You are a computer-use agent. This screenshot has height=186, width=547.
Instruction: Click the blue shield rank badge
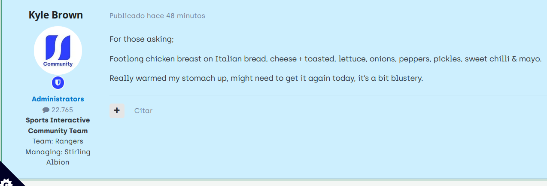(x=58, y=82)
